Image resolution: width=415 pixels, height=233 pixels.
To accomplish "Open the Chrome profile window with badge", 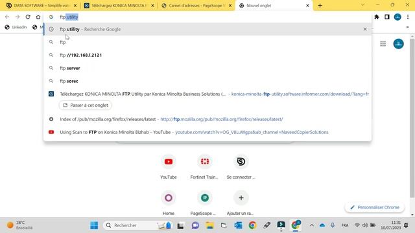I will [296, 225].
